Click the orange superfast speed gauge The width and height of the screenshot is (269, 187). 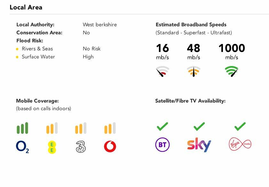click(x=194, y=72)
